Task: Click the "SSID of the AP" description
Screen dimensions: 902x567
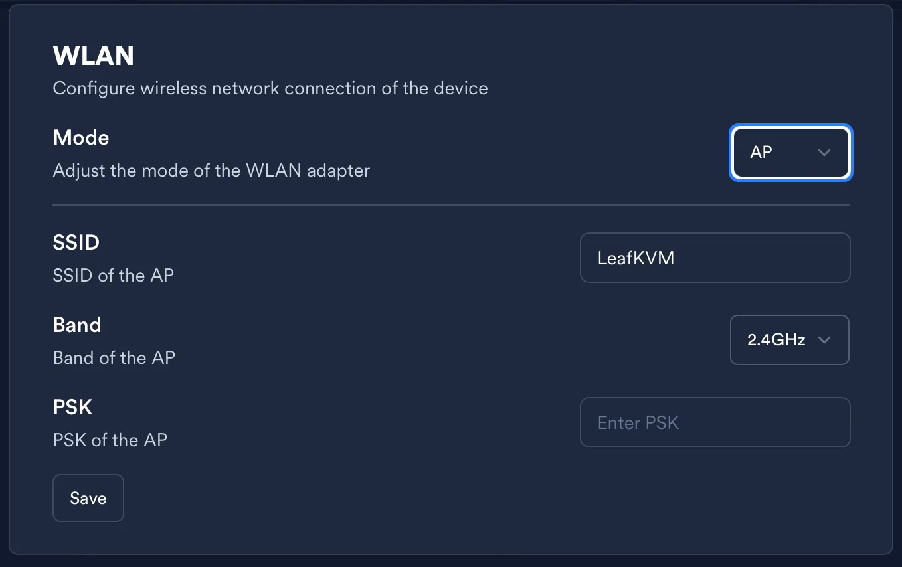Action: point(114,275)
